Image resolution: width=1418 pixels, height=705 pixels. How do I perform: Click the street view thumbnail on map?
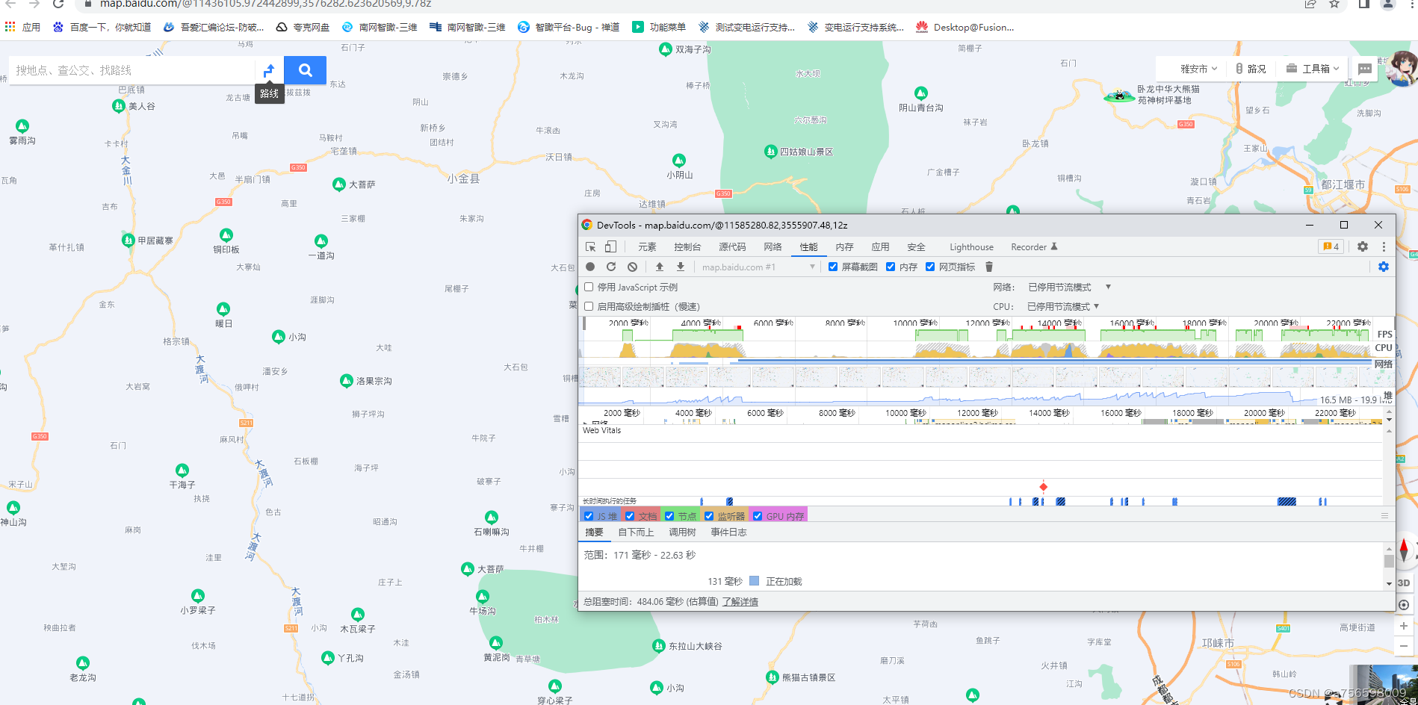point(1383,684)
